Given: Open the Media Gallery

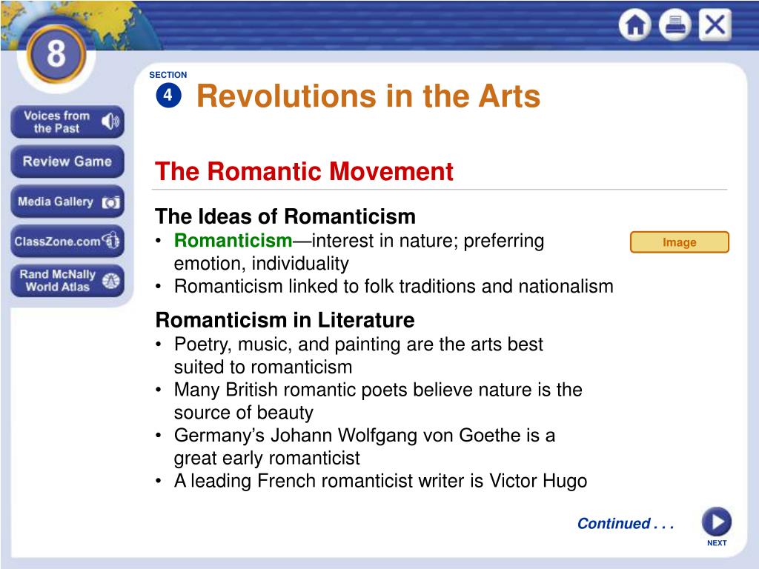Looking at the screenshot, I should point(67,202).
